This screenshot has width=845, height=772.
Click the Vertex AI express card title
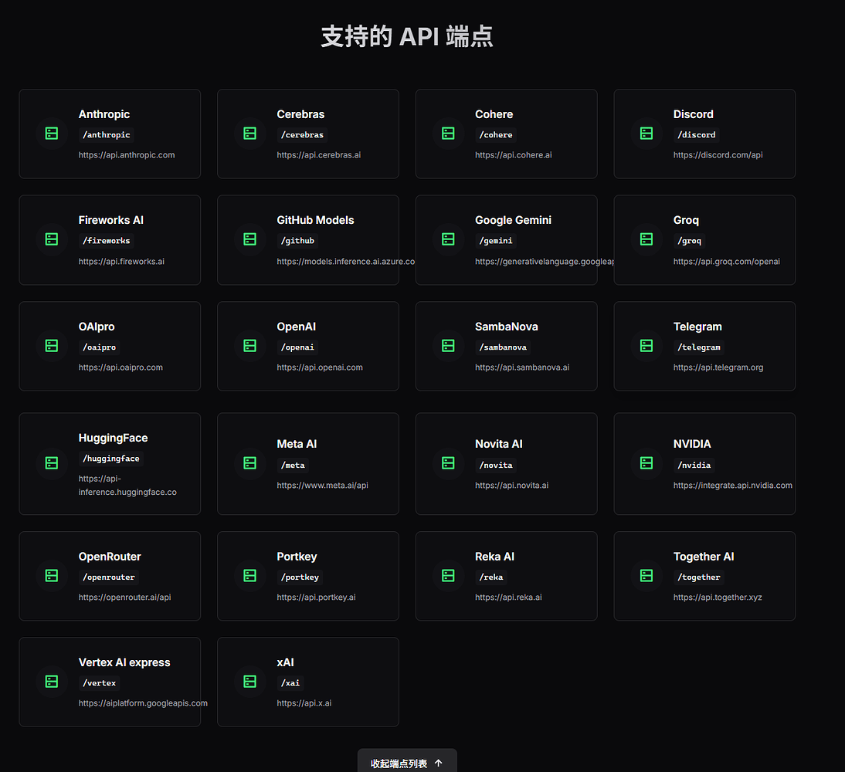(x=124, y=662)
